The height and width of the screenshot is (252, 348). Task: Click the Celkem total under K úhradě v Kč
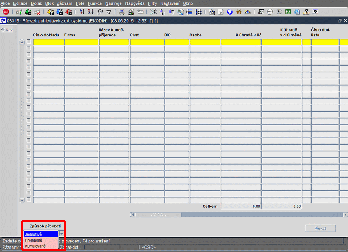[241, 206]
